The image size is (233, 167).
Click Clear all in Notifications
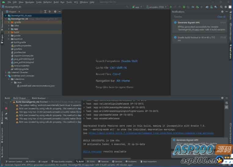(x=221, y=17)
